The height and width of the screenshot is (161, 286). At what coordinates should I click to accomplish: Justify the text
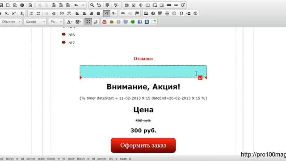click(x=98, y=13)
